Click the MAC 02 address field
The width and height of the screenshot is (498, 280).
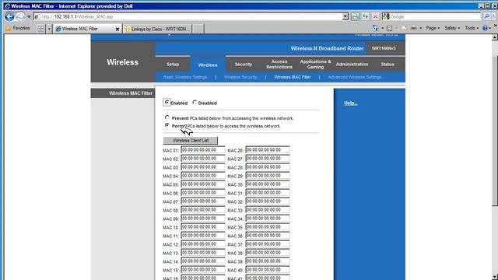(x=203, y=159)
